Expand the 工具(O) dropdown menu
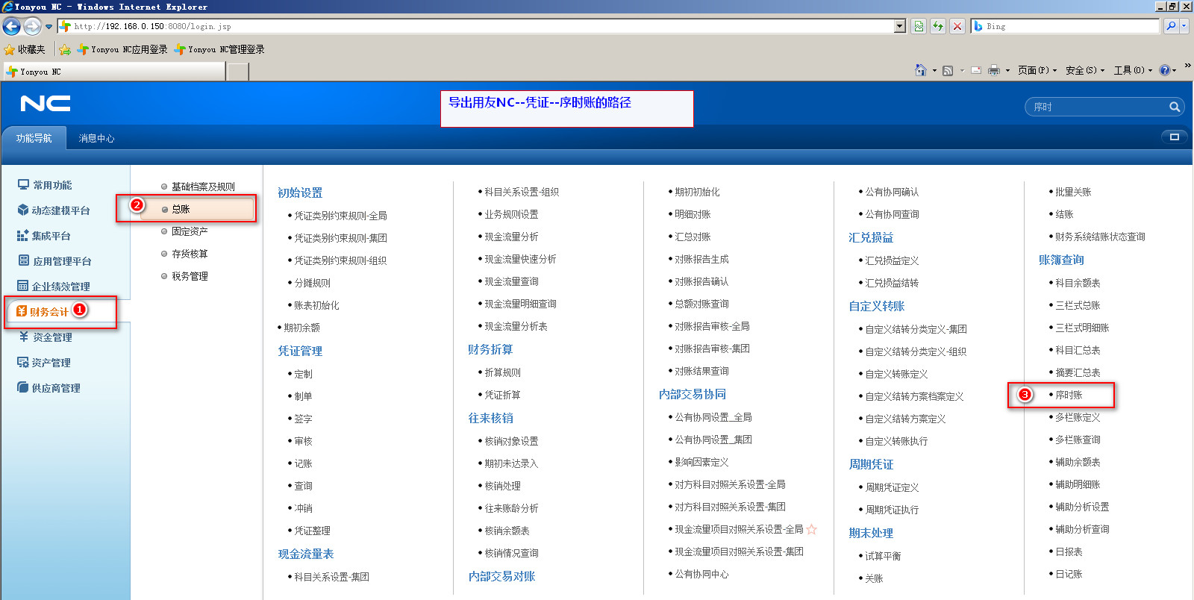This screenshot has width=1194, height=600. [1133, 70]
